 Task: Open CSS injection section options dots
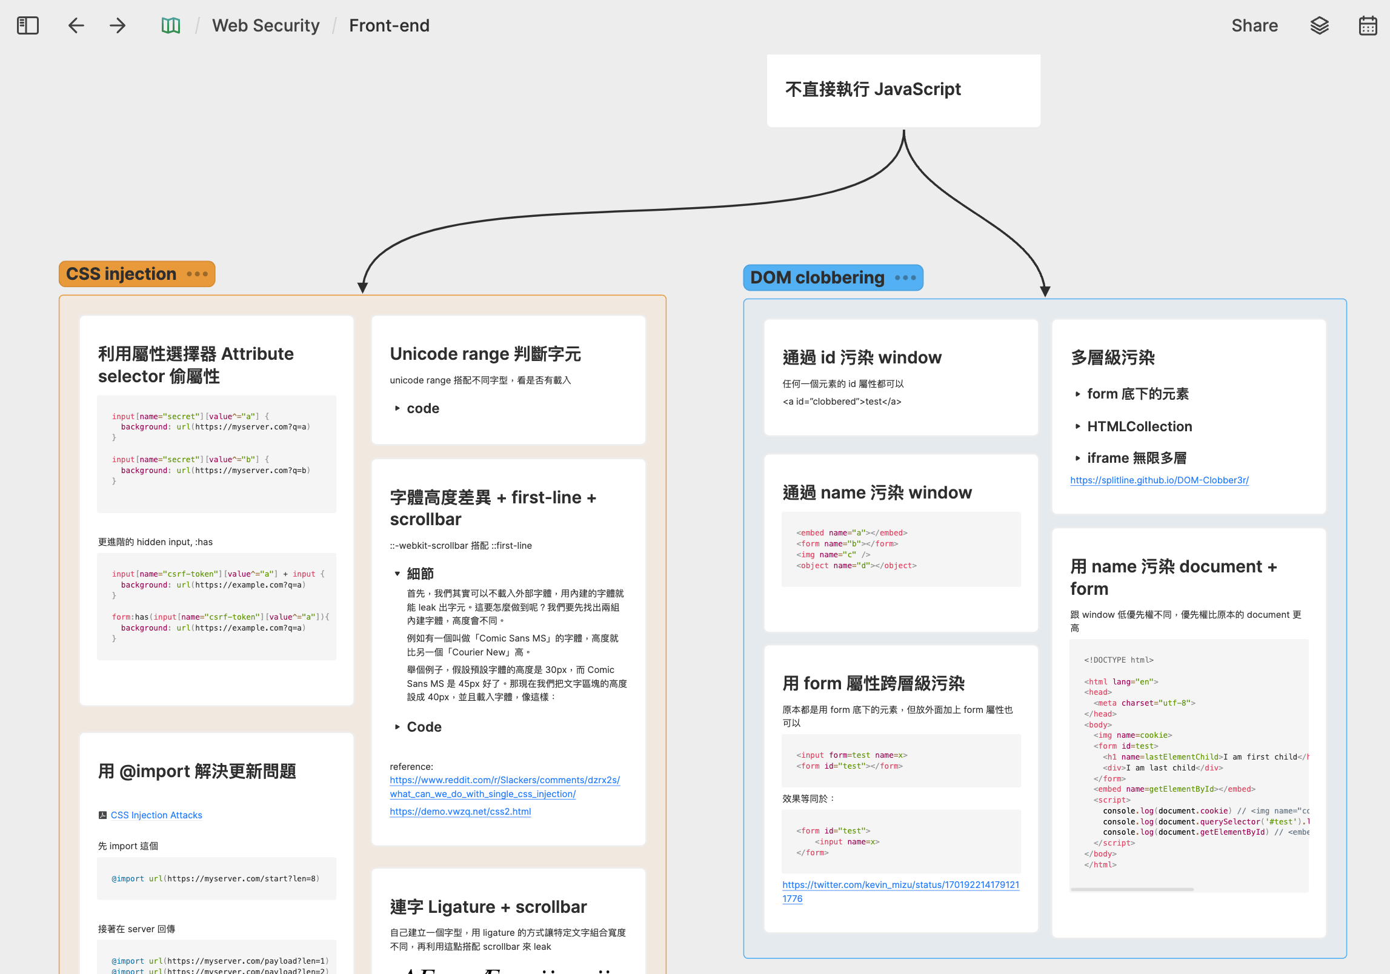(198, 274)
